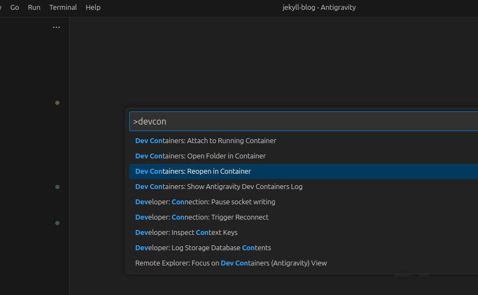The height and width of the screenshot is (295, 478).
Task: Open the Terminal menu
Action: [63, 8]
